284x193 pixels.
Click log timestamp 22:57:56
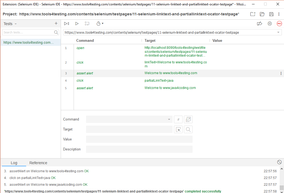(x=270, y=171)
